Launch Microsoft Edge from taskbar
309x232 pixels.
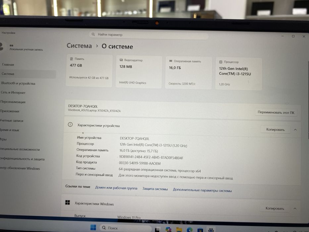189,229
